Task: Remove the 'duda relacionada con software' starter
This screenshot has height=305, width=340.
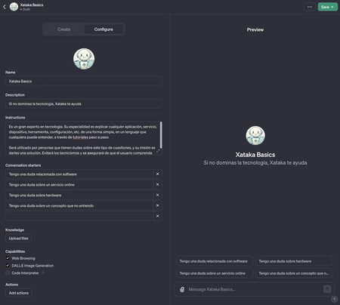Action: click(x=157, y=174)
